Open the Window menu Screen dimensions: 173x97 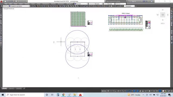(x=69, y=4)
